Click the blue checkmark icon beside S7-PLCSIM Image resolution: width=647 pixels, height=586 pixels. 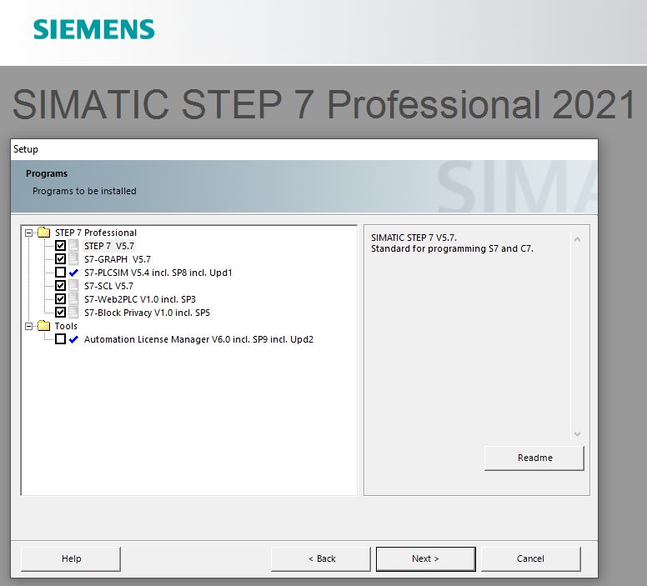(x=73, y=273)
